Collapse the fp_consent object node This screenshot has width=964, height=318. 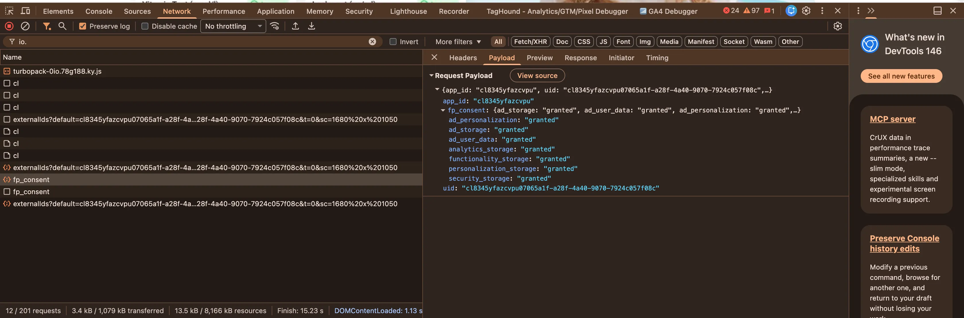pyautogui.click(x=443, y=110)
